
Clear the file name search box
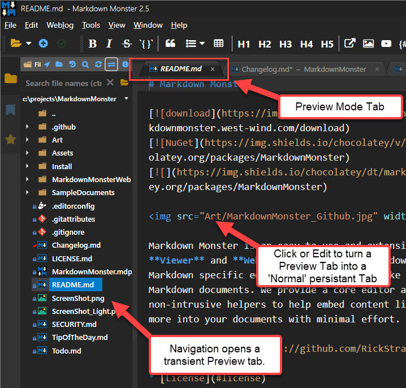click(110, 83)
